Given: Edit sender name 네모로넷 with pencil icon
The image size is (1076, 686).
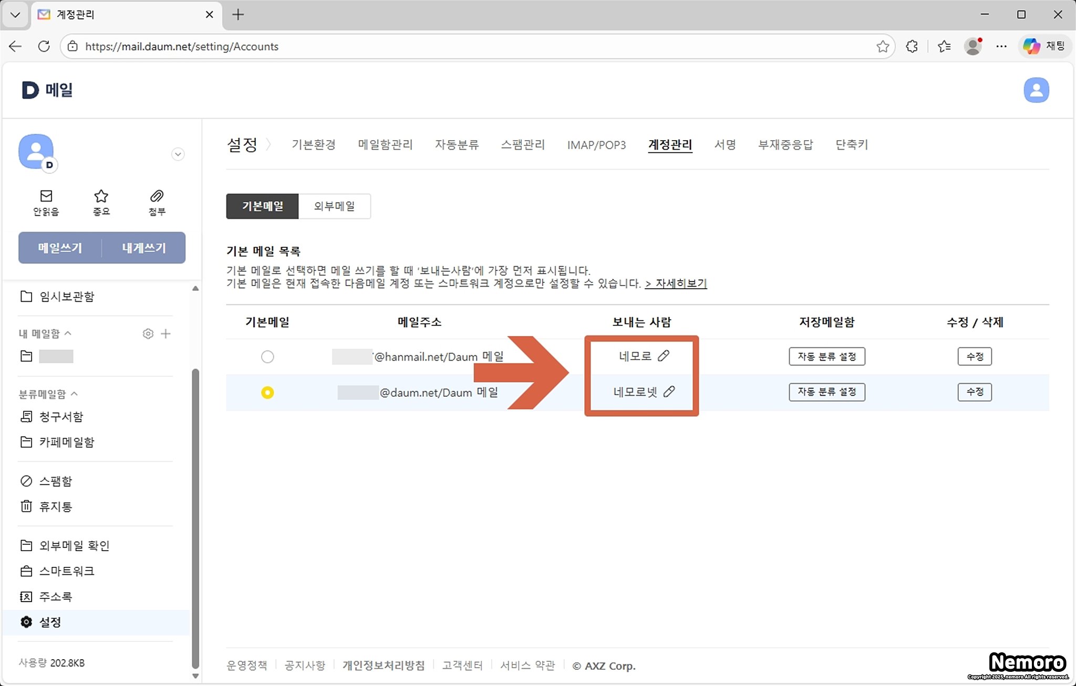Looking at the screenshot, I should [669, 392].
